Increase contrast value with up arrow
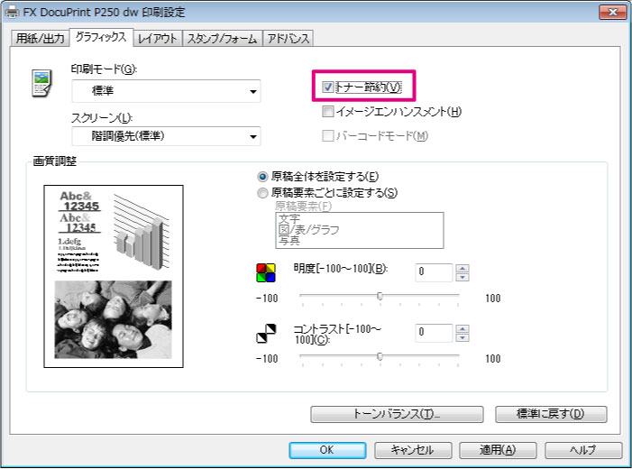Viewport: 632px width, 469px height. (x=462, y=328)
